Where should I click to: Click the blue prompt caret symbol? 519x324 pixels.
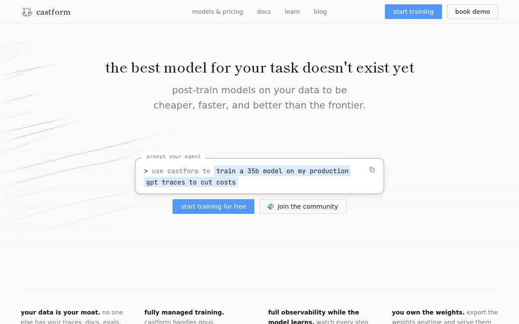point(146,171)
